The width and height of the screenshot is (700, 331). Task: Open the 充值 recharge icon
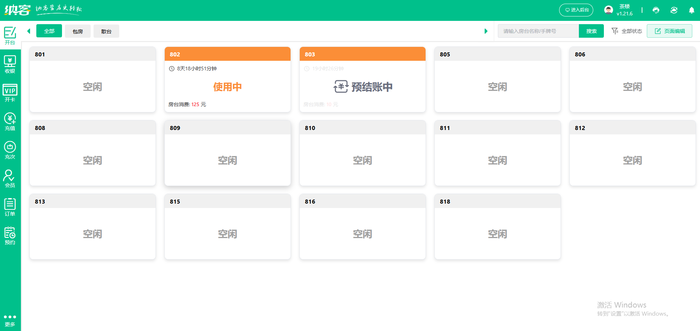click(10, 122)
